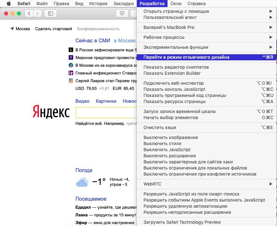Open the Safari menu
The image size is (277, 226).
(24, 4)
